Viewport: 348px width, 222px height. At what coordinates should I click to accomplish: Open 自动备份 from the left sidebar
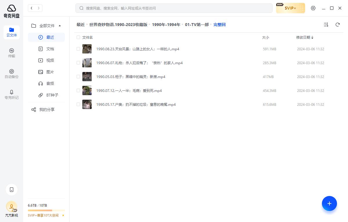[x=12, y=73]
